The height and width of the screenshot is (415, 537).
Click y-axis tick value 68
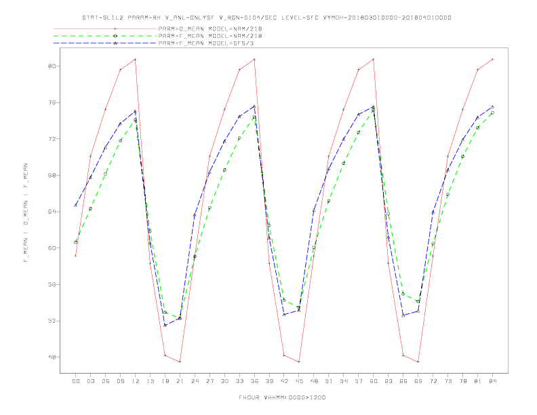click(52, 176)
